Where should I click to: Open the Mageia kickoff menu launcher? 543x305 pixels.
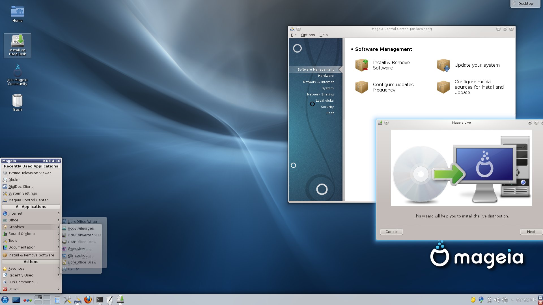5,300
